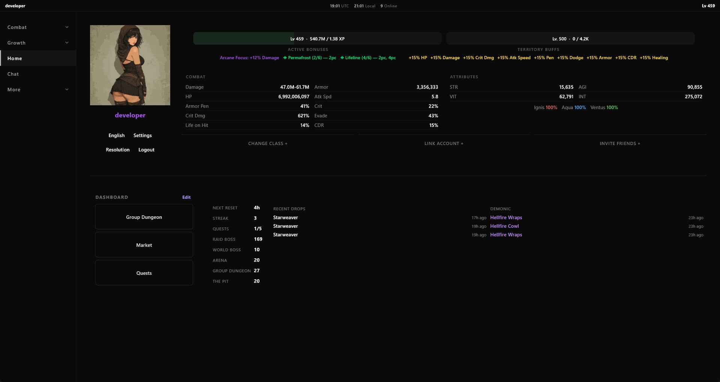Select the Hellfire Cowl demonic drop
720x382 pixels.
[504, 226]
